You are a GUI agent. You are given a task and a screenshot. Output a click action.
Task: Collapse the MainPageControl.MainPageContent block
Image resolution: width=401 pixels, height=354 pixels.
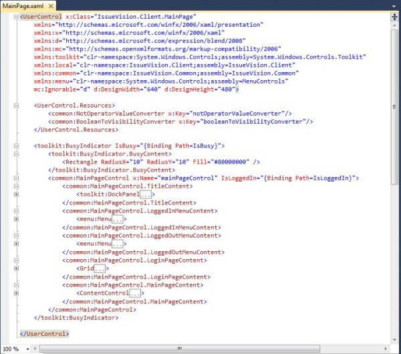click(x=16, y=285)
